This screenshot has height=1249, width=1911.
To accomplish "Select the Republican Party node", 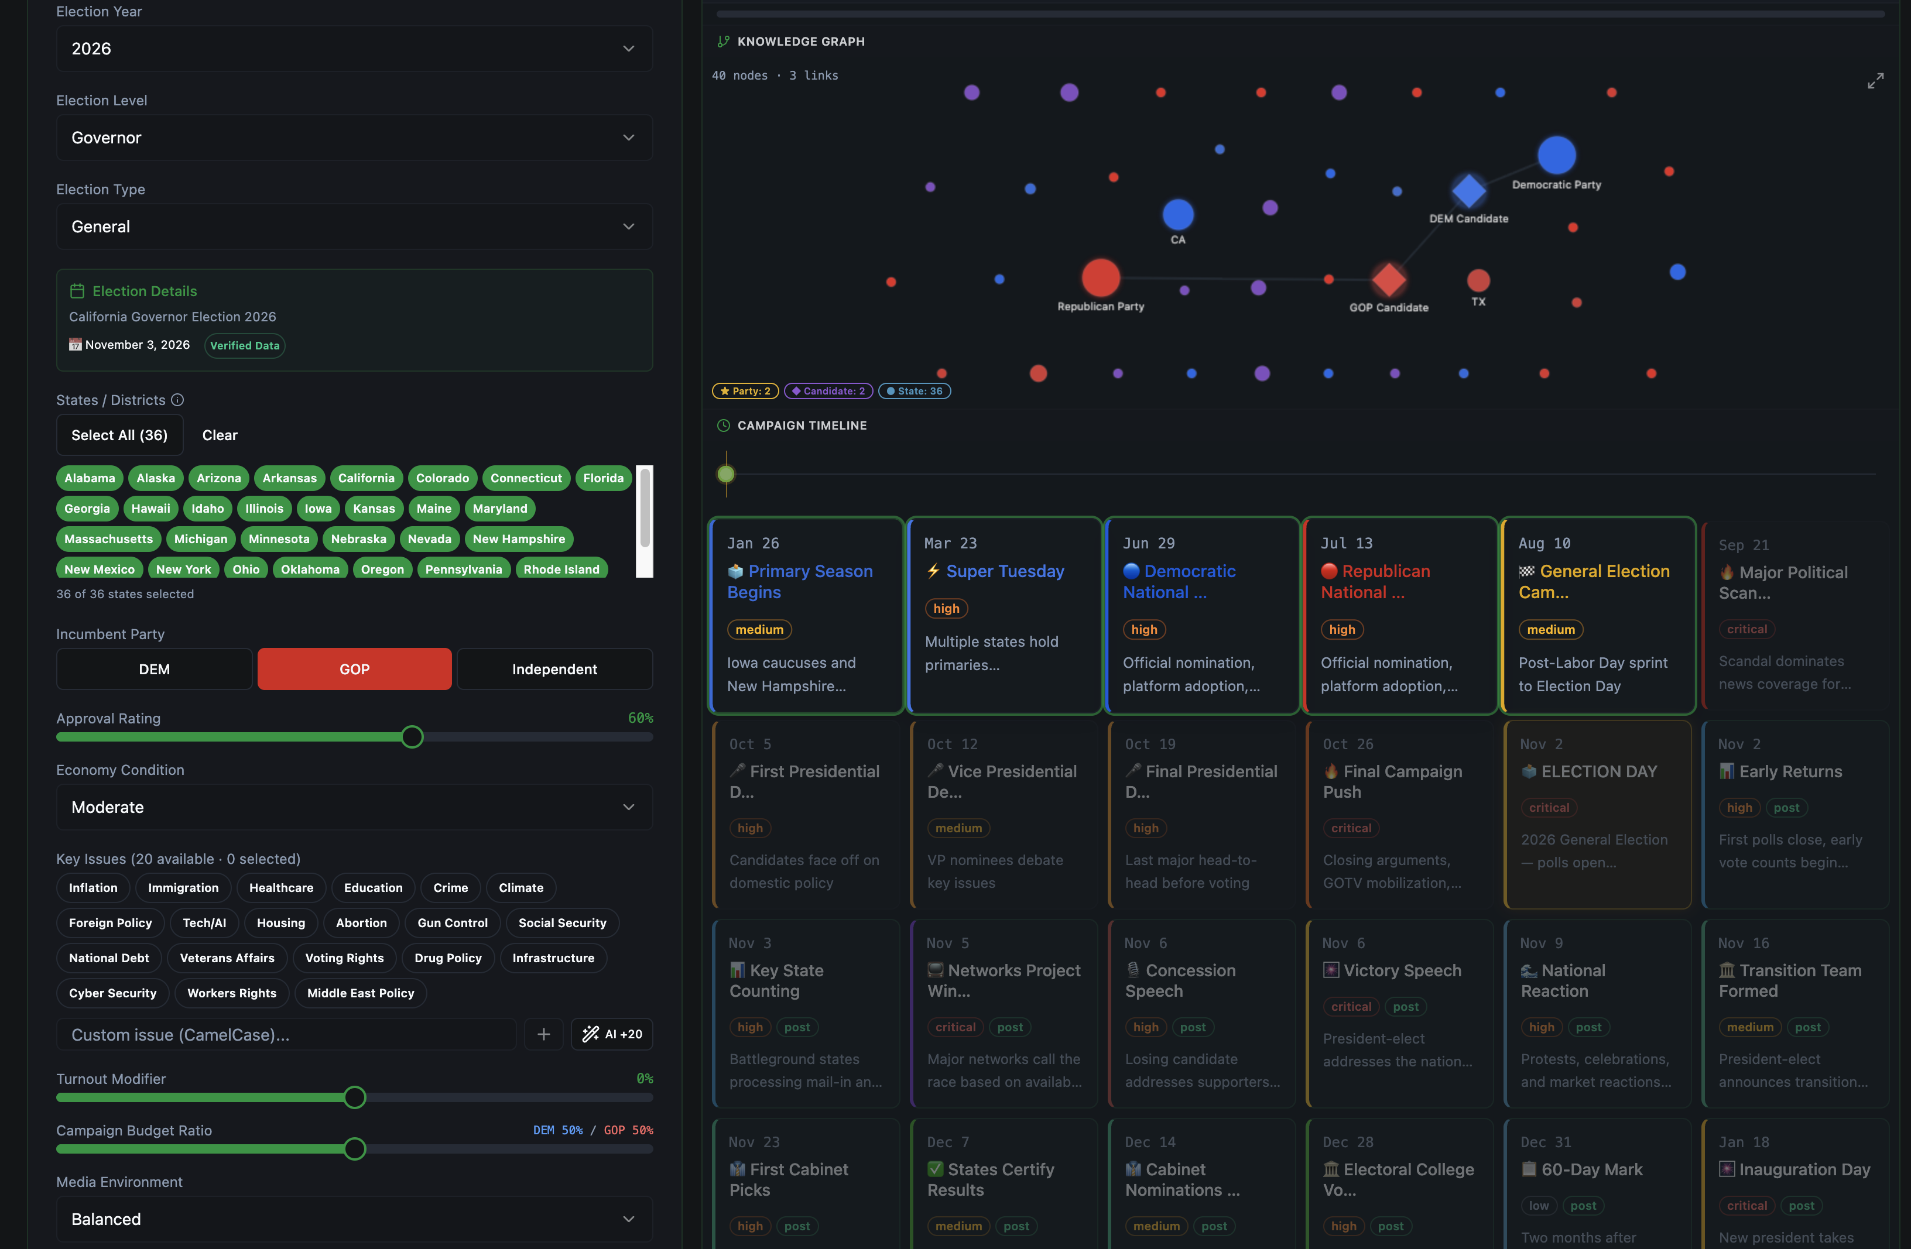I will click(x=1100, y=278).
